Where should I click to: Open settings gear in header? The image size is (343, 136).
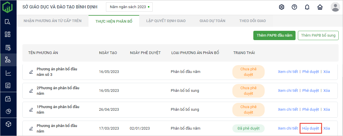[x=281, y=7]
